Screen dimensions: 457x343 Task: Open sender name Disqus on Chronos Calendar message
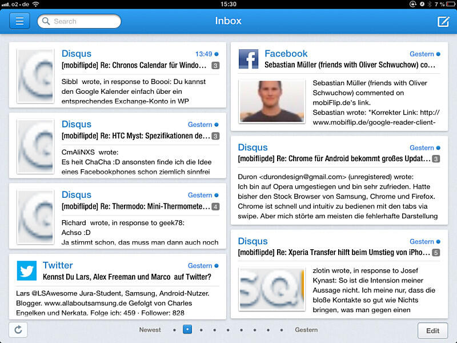(x=77, y=54)
